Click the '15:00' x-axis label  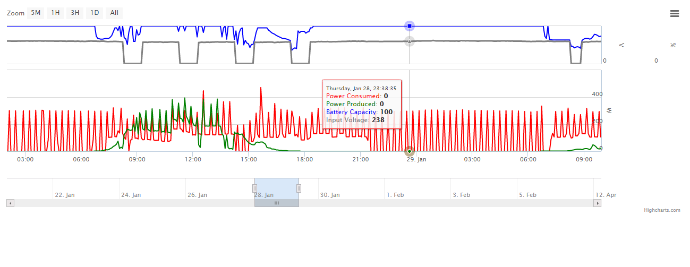coord(249,159)
